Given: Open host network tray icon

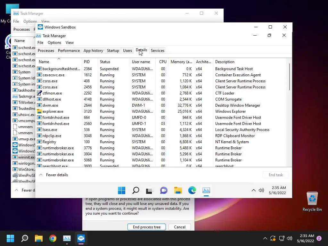Looking at the screenshot, I should pos(282,238).
